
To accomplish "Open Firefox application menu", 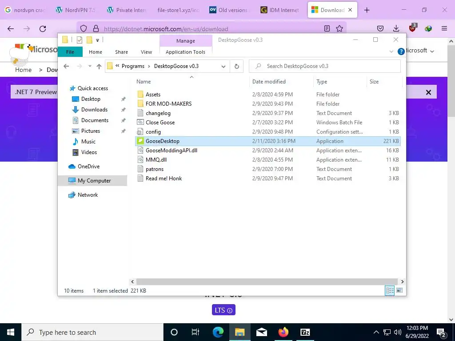I will coord(444,28).
